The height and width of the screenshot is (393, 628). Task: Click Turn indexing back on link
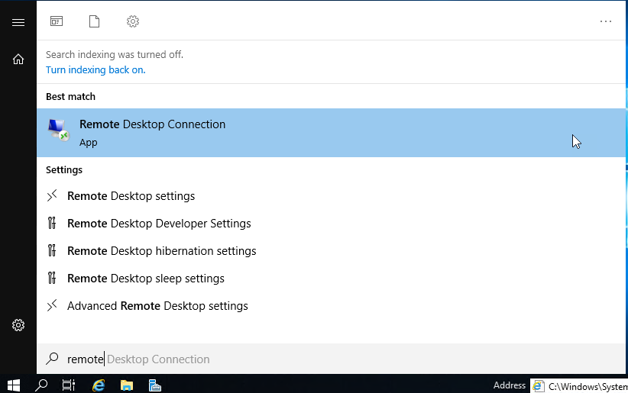tap(95, 70)
